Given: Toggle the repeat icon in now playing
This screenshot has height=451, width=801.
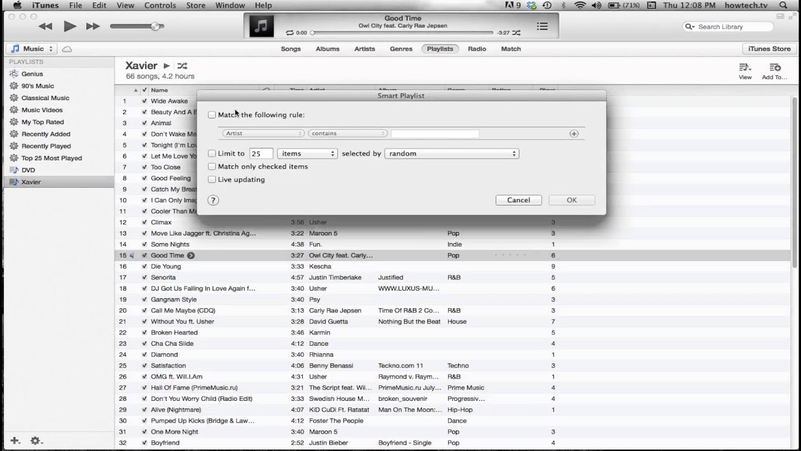Looking at the screenshot, I should coord(290,33).
